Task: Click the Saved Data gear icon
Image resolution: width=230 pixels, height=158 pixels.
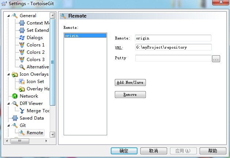Action: click(15, 118)
